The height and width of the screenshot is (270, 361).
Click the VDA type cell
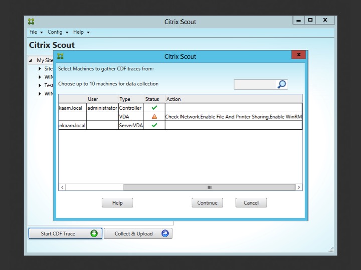coord(131,117)
